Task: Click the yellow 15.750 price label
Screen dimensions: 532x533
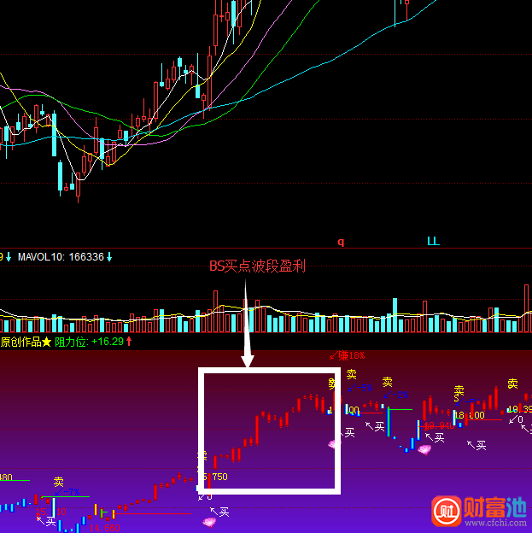Action: [213, 477]
